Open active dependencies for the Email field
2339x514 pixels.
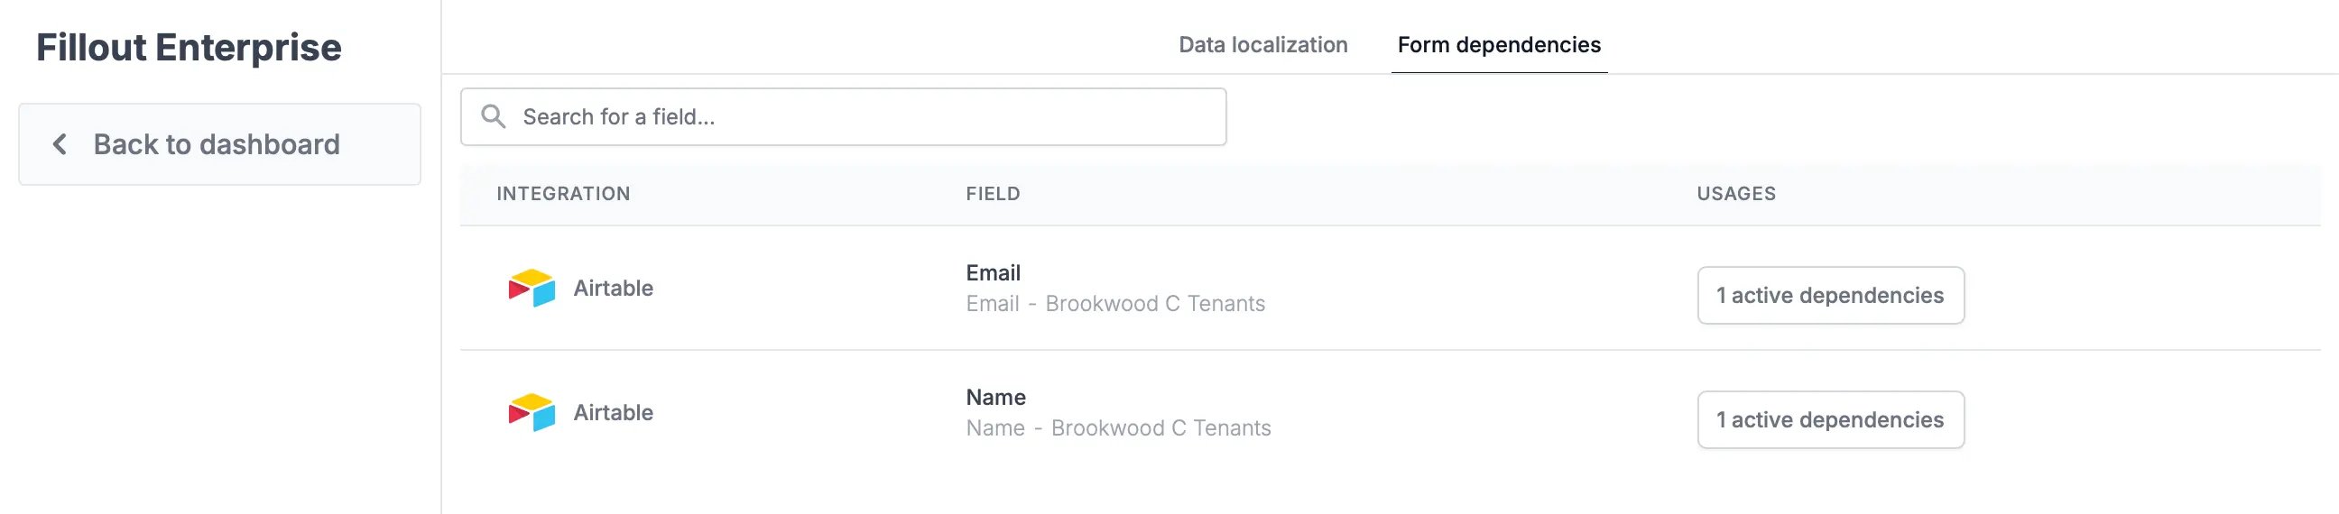(x=1831, y=295)
